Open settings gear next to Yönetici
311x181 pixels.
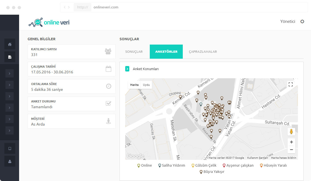point(302,21)
